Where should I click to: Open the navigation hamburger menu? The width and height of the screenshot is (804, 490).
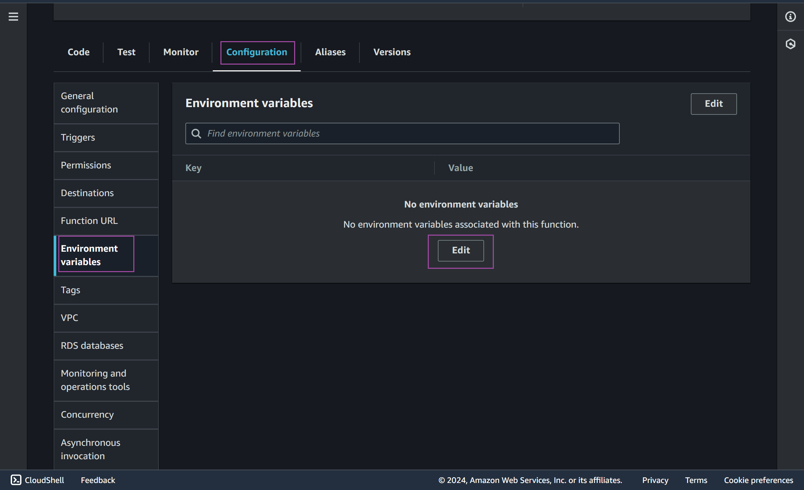[13, 16]
